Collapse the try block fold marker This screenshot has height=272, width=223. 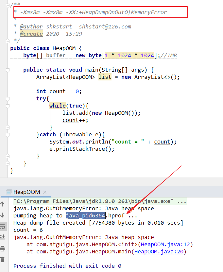click(x=8, y=99)
